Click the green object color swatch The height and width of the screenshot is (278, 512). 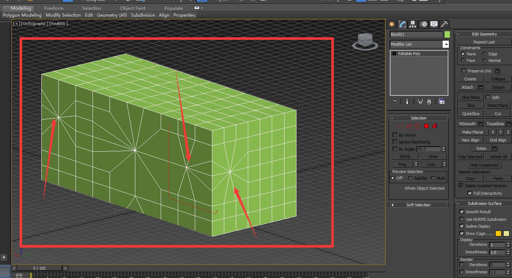click(447, 34)
